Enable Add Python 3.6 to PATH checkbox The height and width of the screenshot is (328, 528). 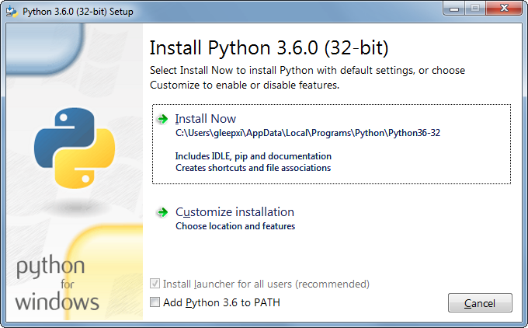point(155,302)
